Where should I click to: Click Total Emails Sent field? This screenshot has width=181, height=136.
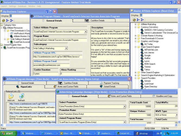point(140,106)
